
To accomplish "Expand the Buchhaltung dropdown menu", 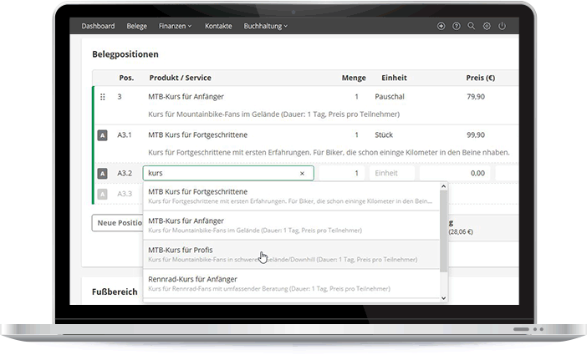I will click(x=265, y=27).
